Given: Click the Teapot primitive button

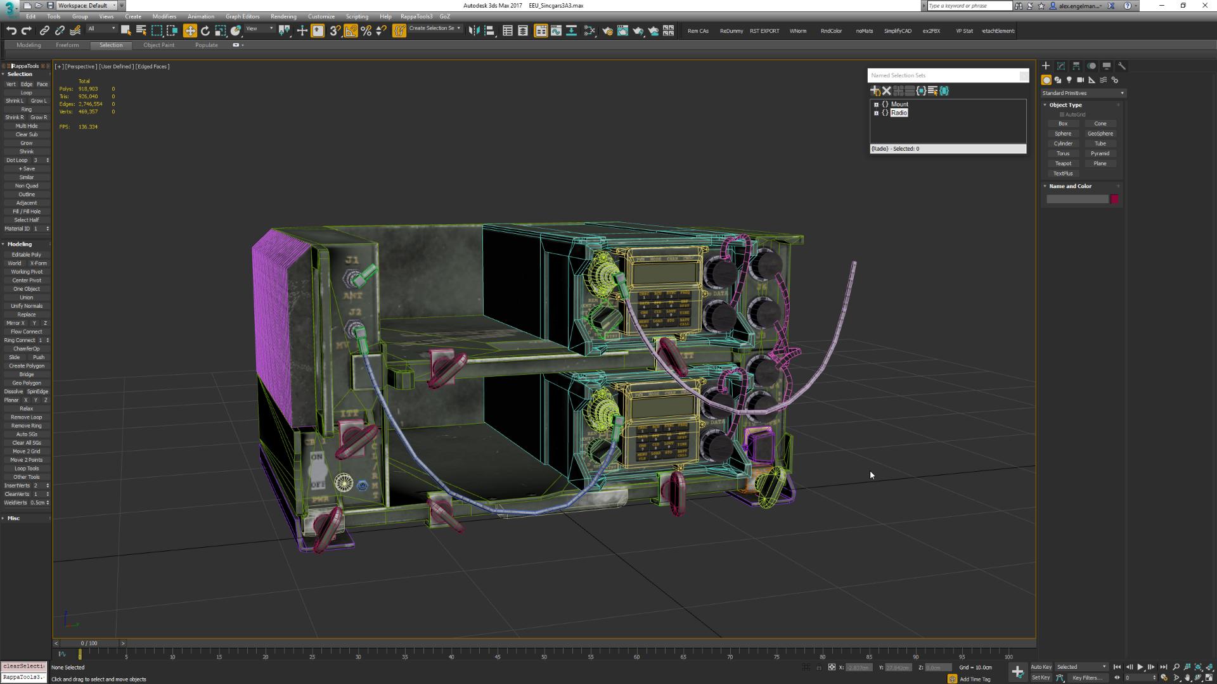Looking at the screenshot, I should 1063,163.
